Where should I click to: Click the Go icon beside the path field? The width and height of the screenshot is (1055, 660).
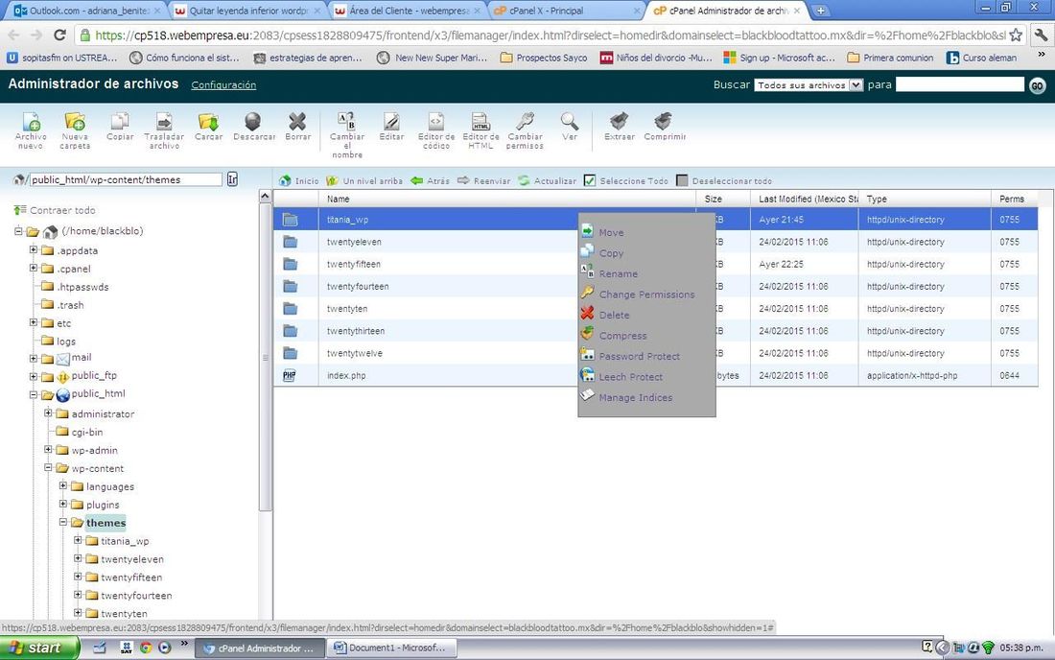click(232, 179)
